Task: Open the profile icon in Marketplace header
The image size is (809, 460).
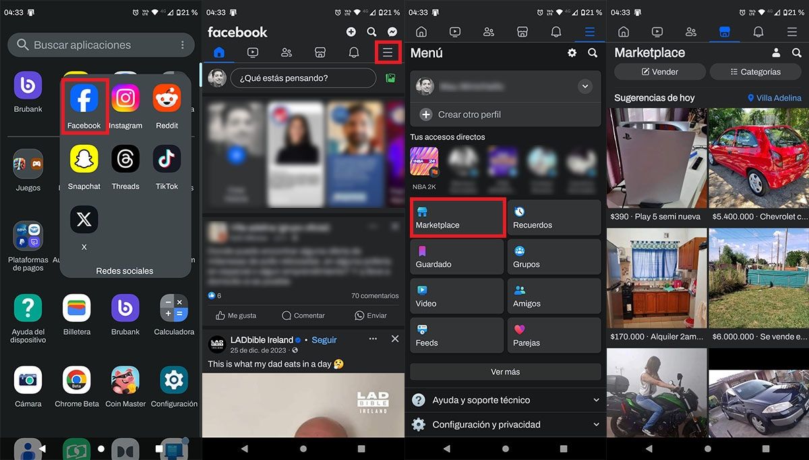Action: (777, 53)
